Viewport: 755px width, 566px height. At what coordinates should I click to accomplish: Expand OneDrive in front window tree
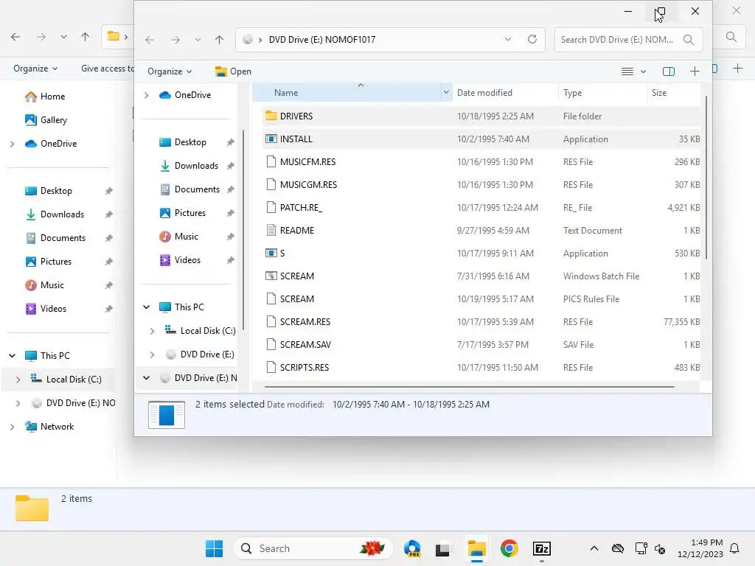(x=147, y=95)
